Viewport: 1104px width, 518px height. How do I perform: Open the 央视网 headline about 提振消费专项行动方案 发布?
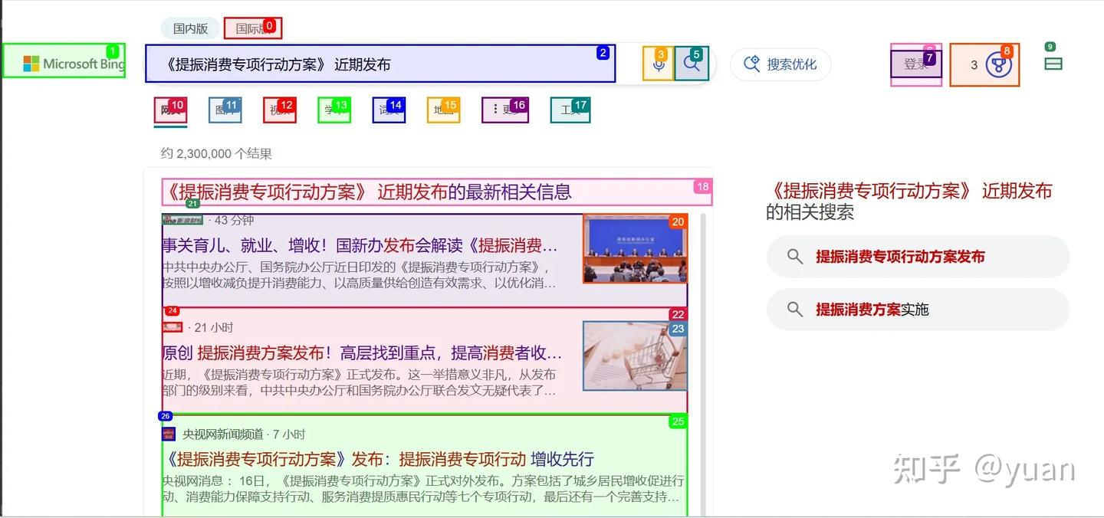point(378,459)
